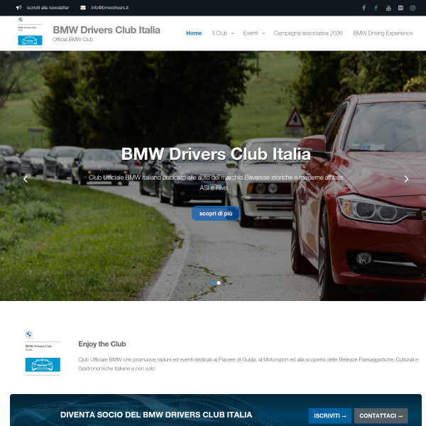
Task: Open the Home menu item
Action: tap(194, 33)
